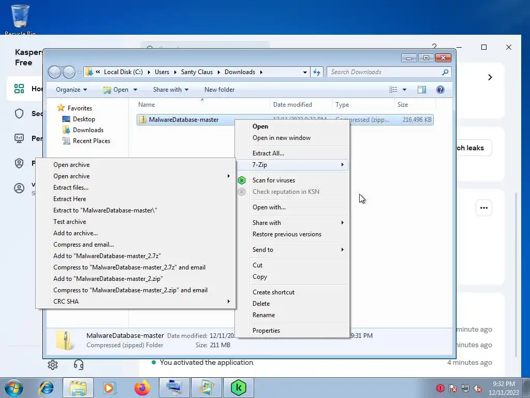
Task: Open Windows Explorer taskbar icon
Action: pos(78,388)
